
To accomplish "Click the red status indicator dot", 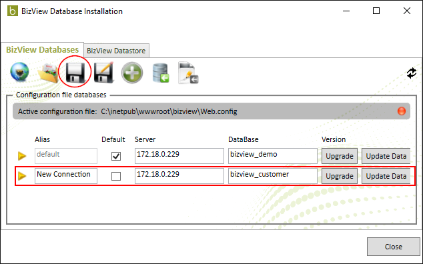I will (x=402, y=111).
